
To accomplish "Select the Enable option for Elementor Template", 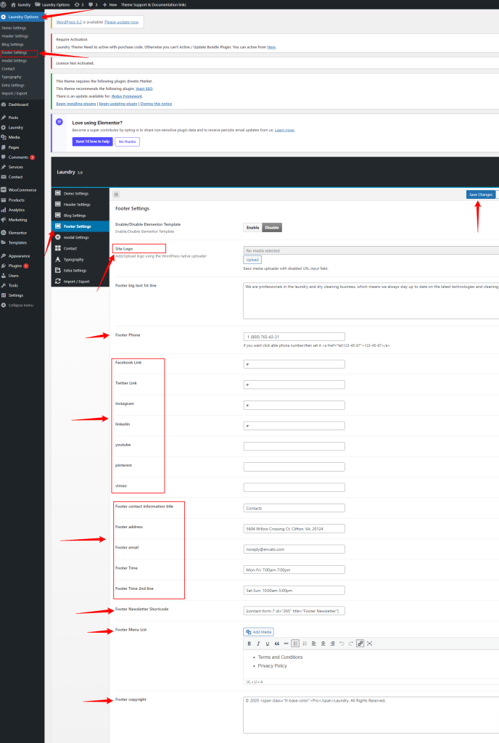I will (252, 227).
